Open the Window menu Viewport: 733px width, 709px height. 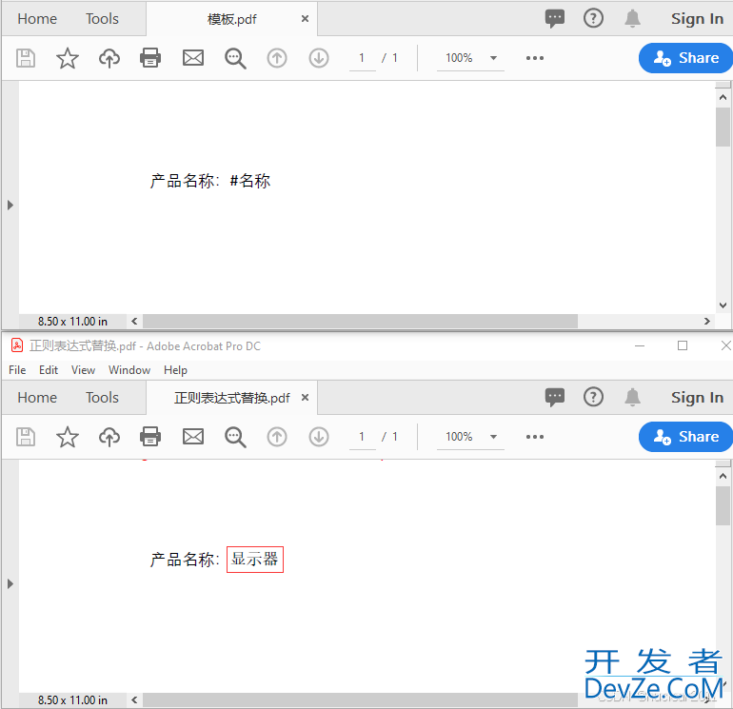coord(129,369)
